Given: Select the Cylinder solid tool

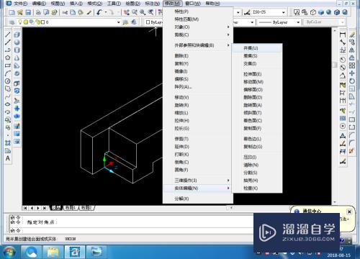Looking at the screenshot, I should pos(17,50).
